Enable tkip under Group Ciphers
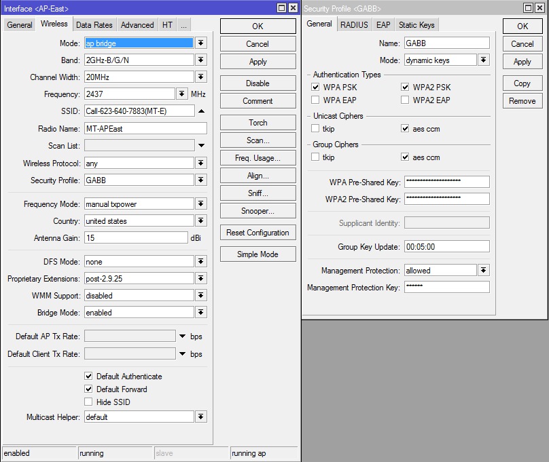The height and width of the screenshot is (462, 549). click(315, 157)
